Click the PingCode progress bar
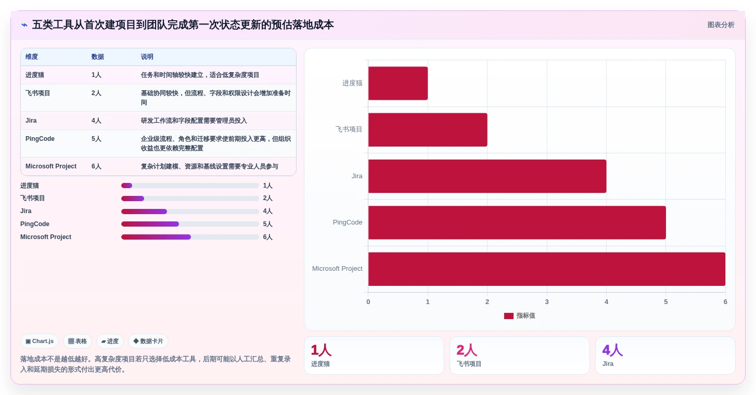The image size is (756, 395). (190, 224)
